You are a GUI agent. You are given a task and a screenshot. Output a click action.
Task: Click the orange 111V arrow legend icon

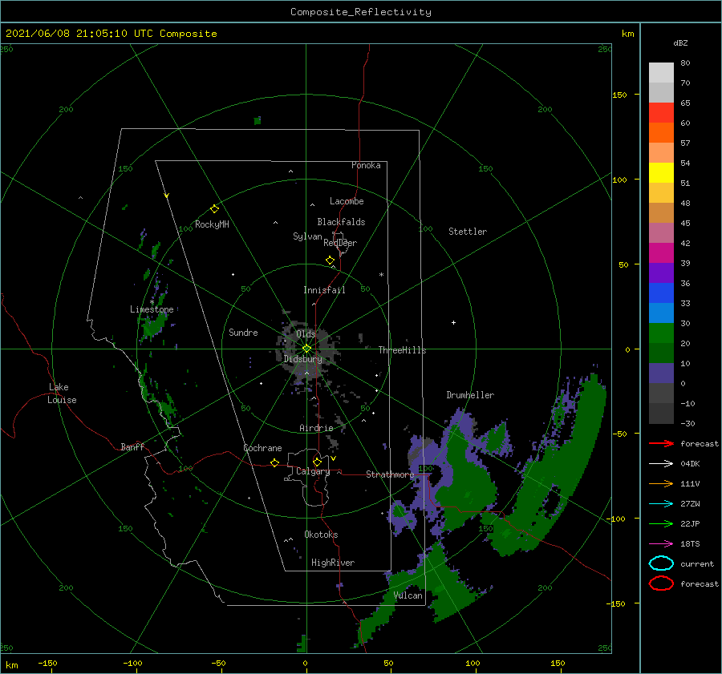[661, 483]
